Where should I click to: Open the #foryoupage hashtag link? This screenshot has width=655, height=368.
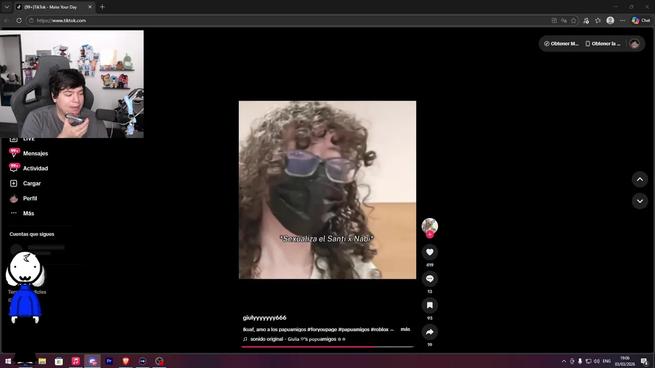(x=321, y=330)
